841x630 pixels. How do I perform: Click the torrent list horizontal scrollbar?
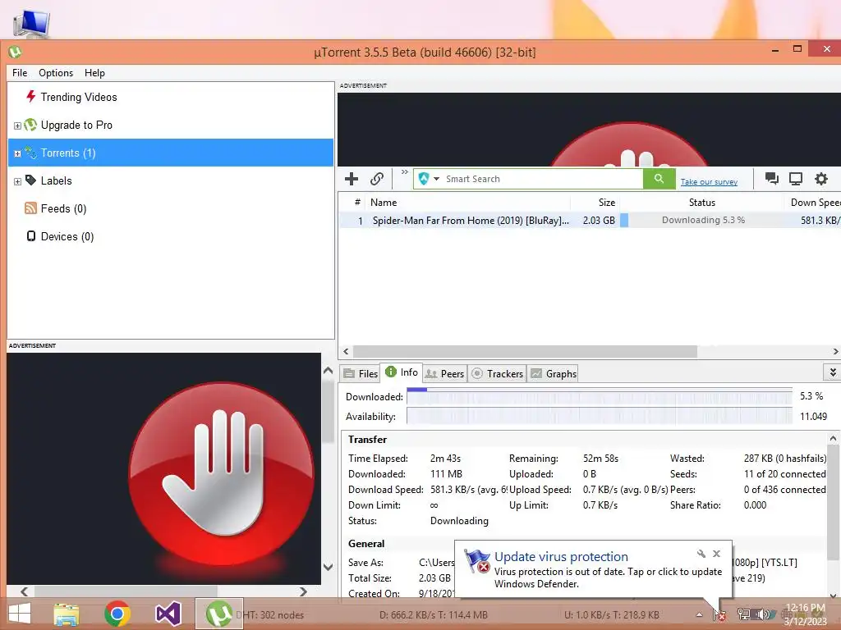(525, 351)
